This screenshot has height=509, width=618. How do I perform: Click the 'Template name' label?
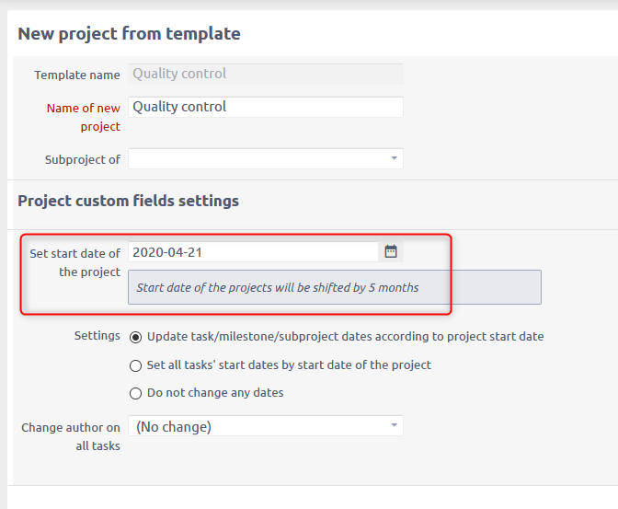(x=77, y=75)
